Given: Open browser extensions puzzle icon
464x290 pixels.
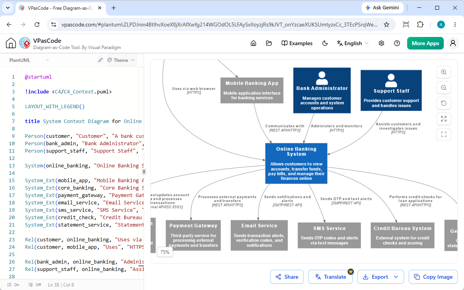Looking at the screenshot, I should click(x=420, y=25).
